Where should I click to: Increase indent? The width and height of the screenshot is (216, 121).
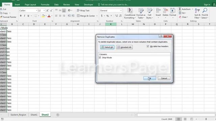[73, 16]
